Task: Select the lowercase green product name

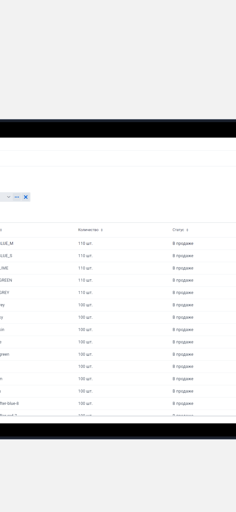Action: pos(5,354)
